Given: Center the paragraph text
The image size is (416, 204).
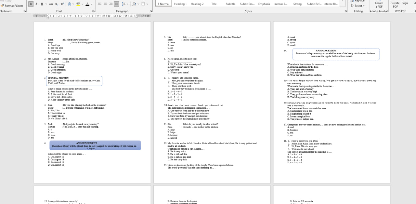Looking at the screenshot, I should click(x=105, y=4).
